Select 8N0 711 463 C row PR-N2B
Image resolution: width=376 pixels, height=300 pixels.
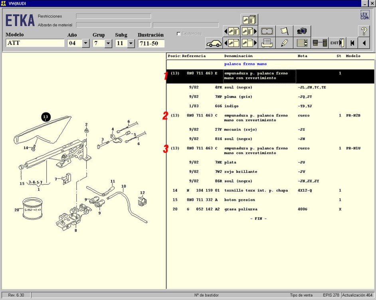pos(270,118)
